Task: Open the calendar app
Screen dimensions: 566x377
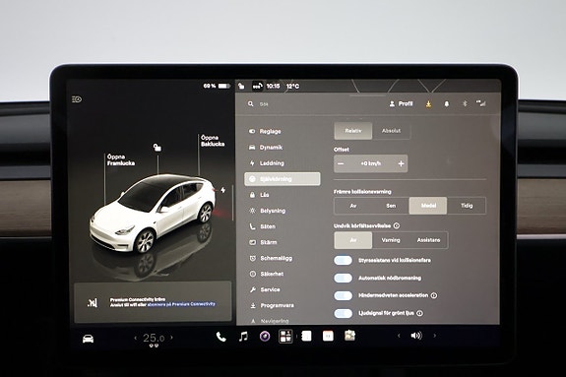Action: tap(328, 336)
